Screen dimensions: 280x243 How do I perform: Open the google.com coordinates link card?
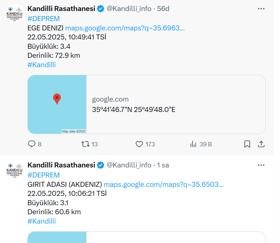point(175,104)
